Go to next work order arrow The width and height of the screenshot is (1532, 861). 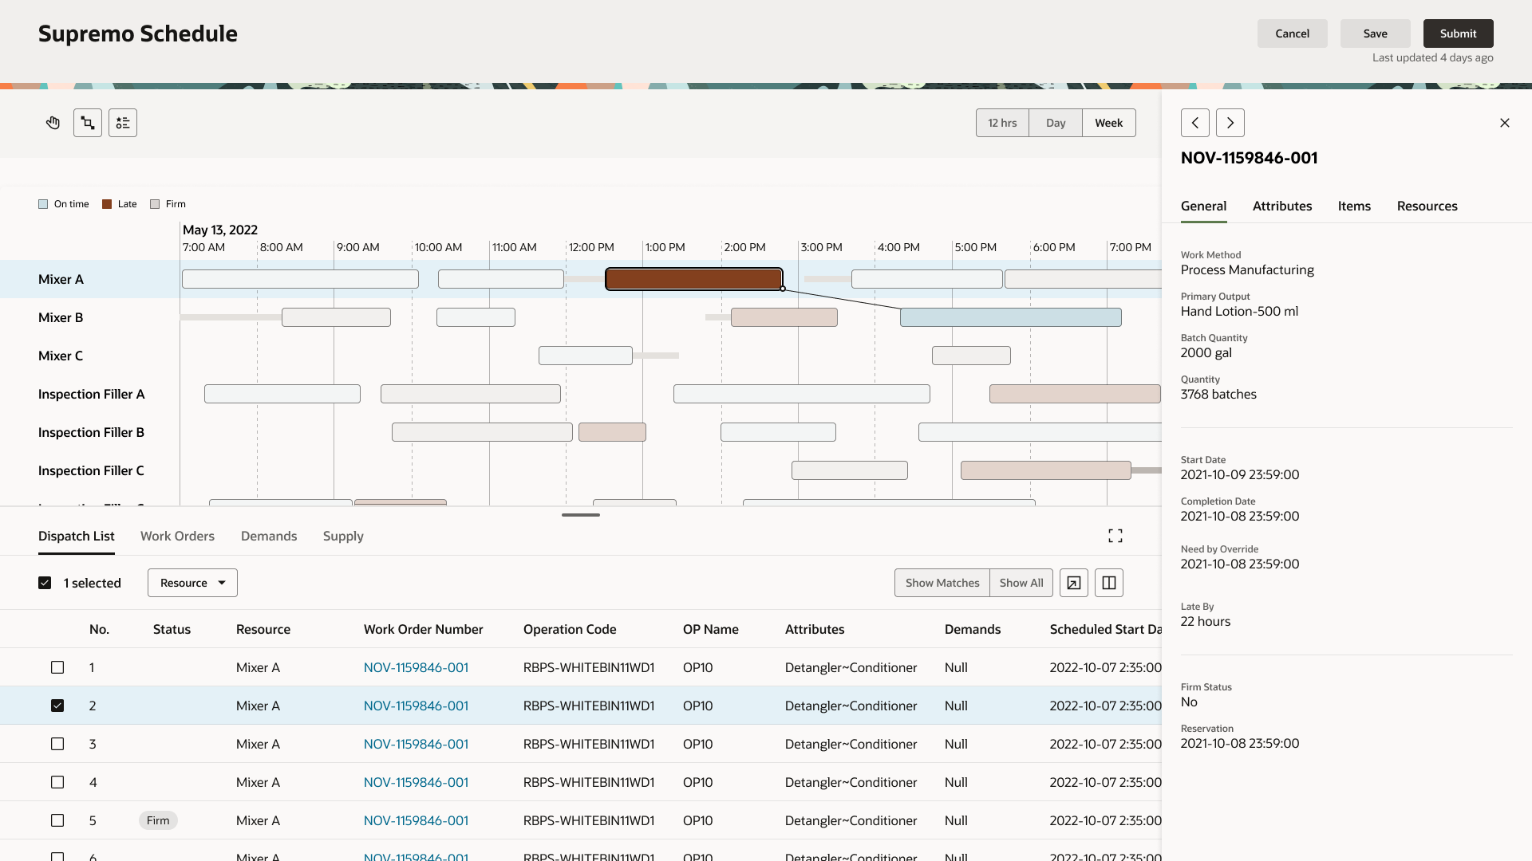[x=1230, y=123]
